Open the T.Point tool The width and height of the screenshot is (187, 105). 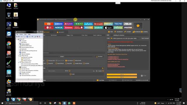tap(127, 32)
